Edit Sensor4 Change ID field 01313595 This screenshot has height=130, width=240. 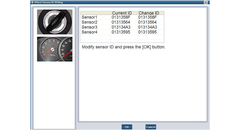[x=151, y=32]
